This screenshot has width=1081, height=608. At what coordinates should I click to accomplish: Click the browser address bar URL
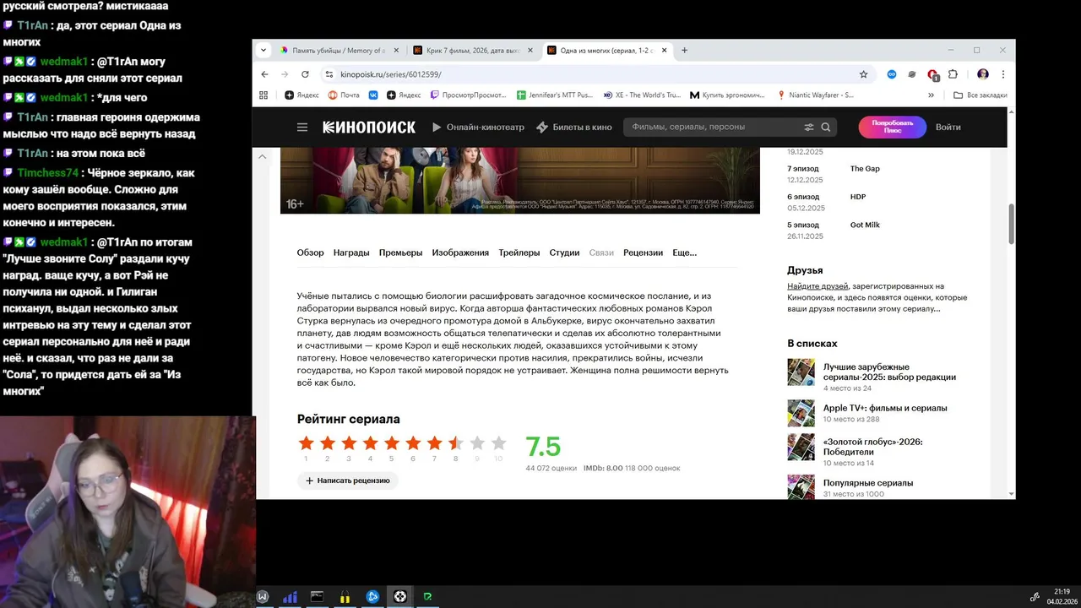[391, 74]
